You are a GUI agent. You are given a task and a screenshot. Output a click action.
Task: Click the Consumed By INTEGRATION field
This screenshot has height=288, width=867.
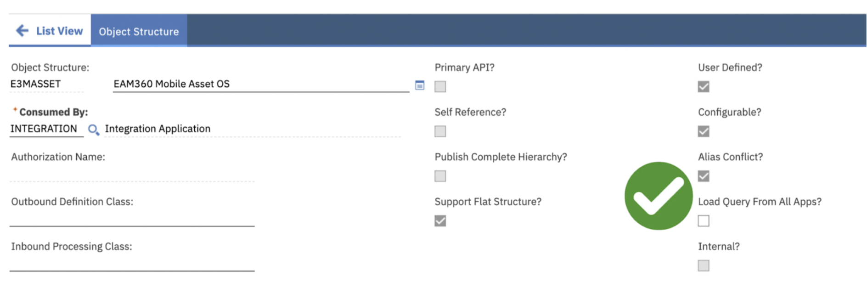point(46,129)
